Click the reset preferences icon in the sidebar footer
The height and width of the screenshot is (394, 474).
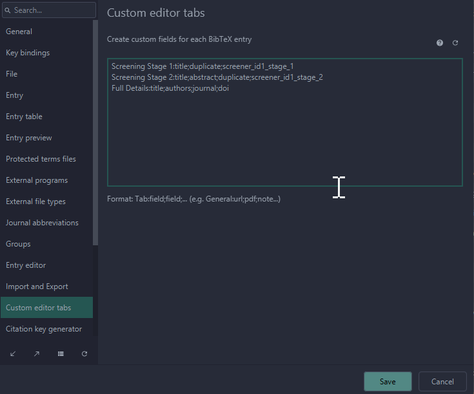(x=84, y=353)
